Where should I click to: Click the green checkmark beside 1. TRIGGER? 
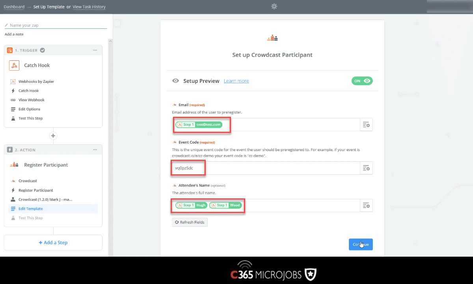[42, 50]
